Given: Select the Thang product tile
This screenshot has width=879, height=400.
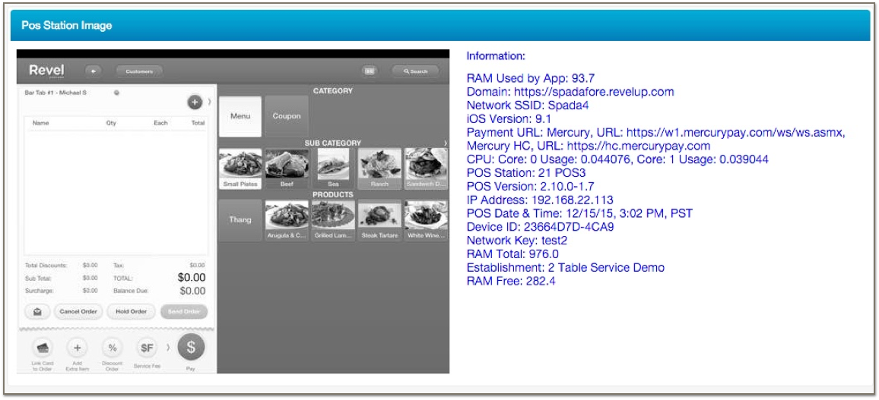Looking at the screenshot, I should click(x=240, y=220).
